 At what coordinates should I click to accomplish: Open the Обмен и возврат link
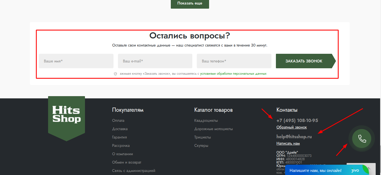coord(127,162)
